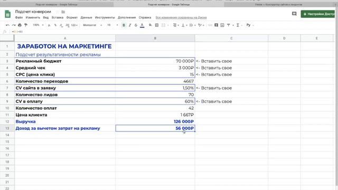Click the filter icon in toolbar

pyautogui.click(x=229, y=25)
